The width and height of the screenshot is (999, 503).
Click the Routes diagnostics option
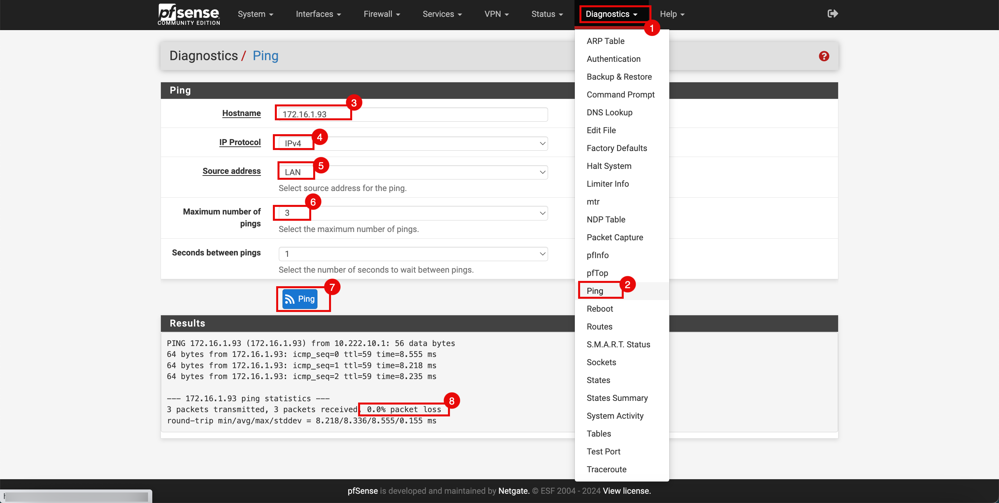pyautogui.click(x=600, y=327)
